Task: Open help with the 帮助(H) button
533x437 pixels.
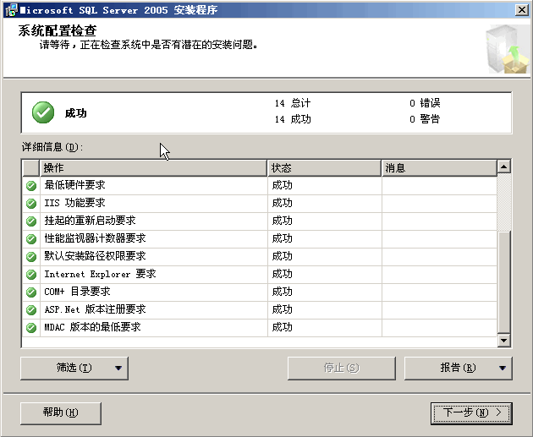Action: [61, 413]
